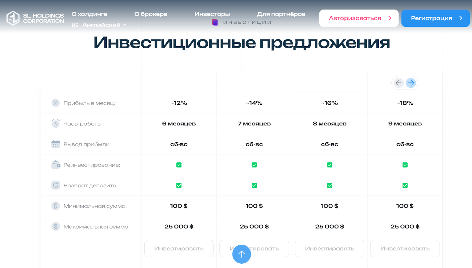Screen dimensions: 472x268
Task: Open the О холдинге menu
Action: tap(89, 14)
